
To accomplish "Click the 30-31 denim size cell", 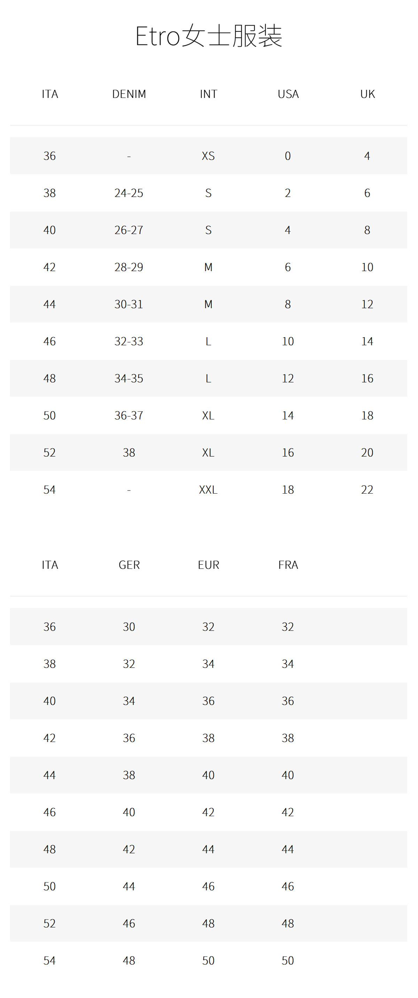I will click(x=129, y=304).
